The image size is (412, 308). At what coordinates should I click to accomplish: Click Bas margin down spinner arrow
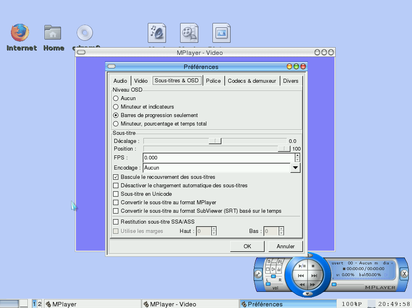282,233
